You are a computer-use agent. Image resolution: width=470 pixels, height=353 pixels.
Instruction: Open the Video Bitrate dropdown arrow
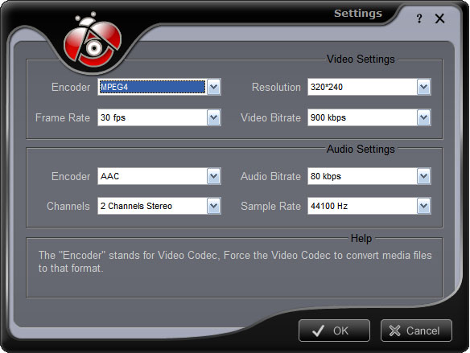pyautogui.click(x=424, y=117)
